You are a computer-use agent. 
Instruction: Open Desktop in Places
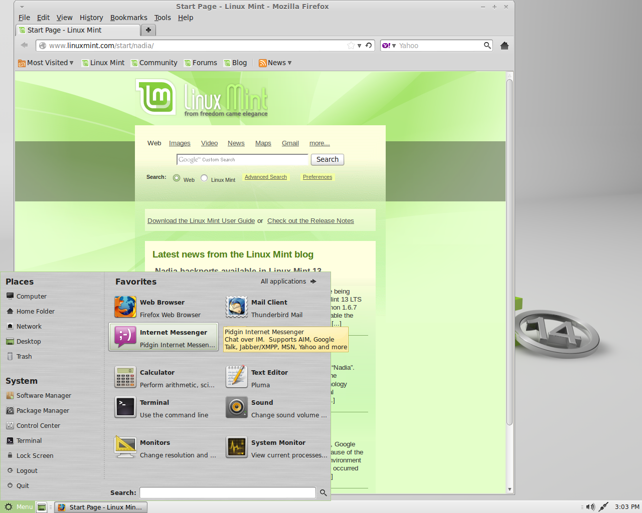(x=24, y=341)
